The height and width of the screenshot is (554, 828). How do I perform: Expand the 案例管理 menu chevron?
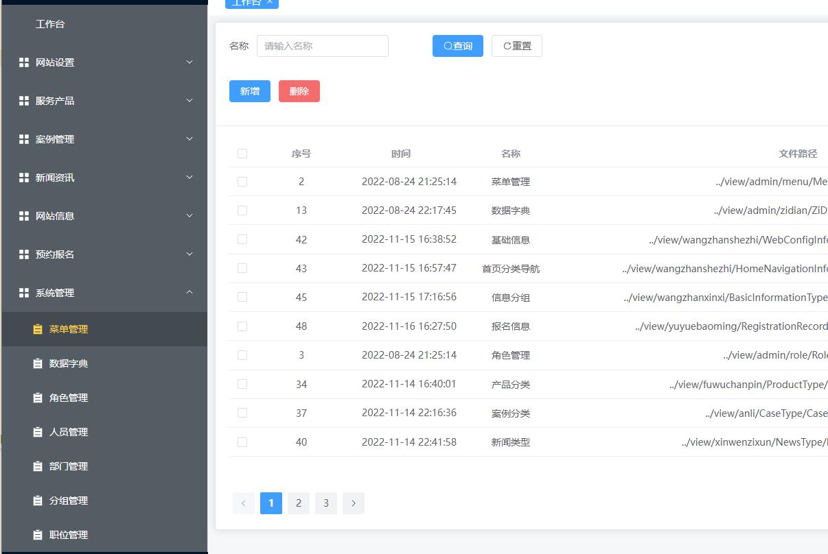pos(189,139)
